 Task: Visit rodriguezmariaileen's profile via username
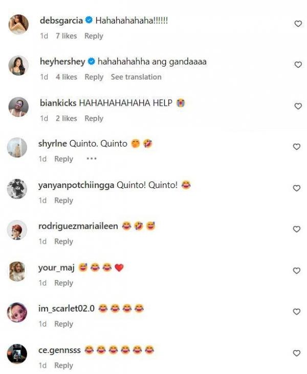[x=78, y=226]
